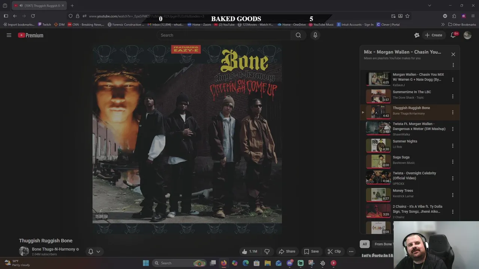Open the Home - OneDrive bookmark
The height and width of the screenshot is (269, 479).
coord(292,25)
